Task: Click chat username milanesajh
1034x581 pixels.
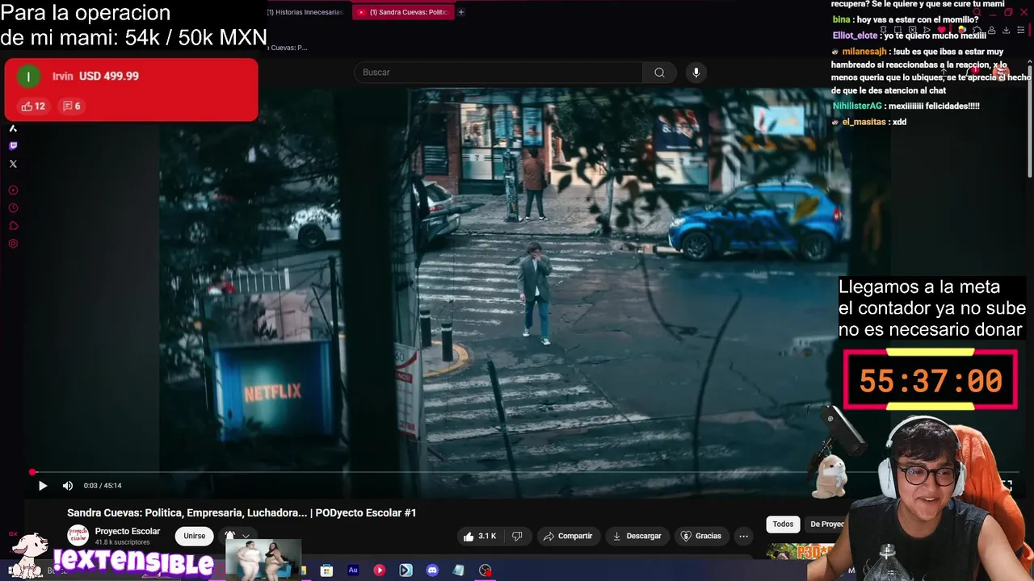Action: coord(864,52)
